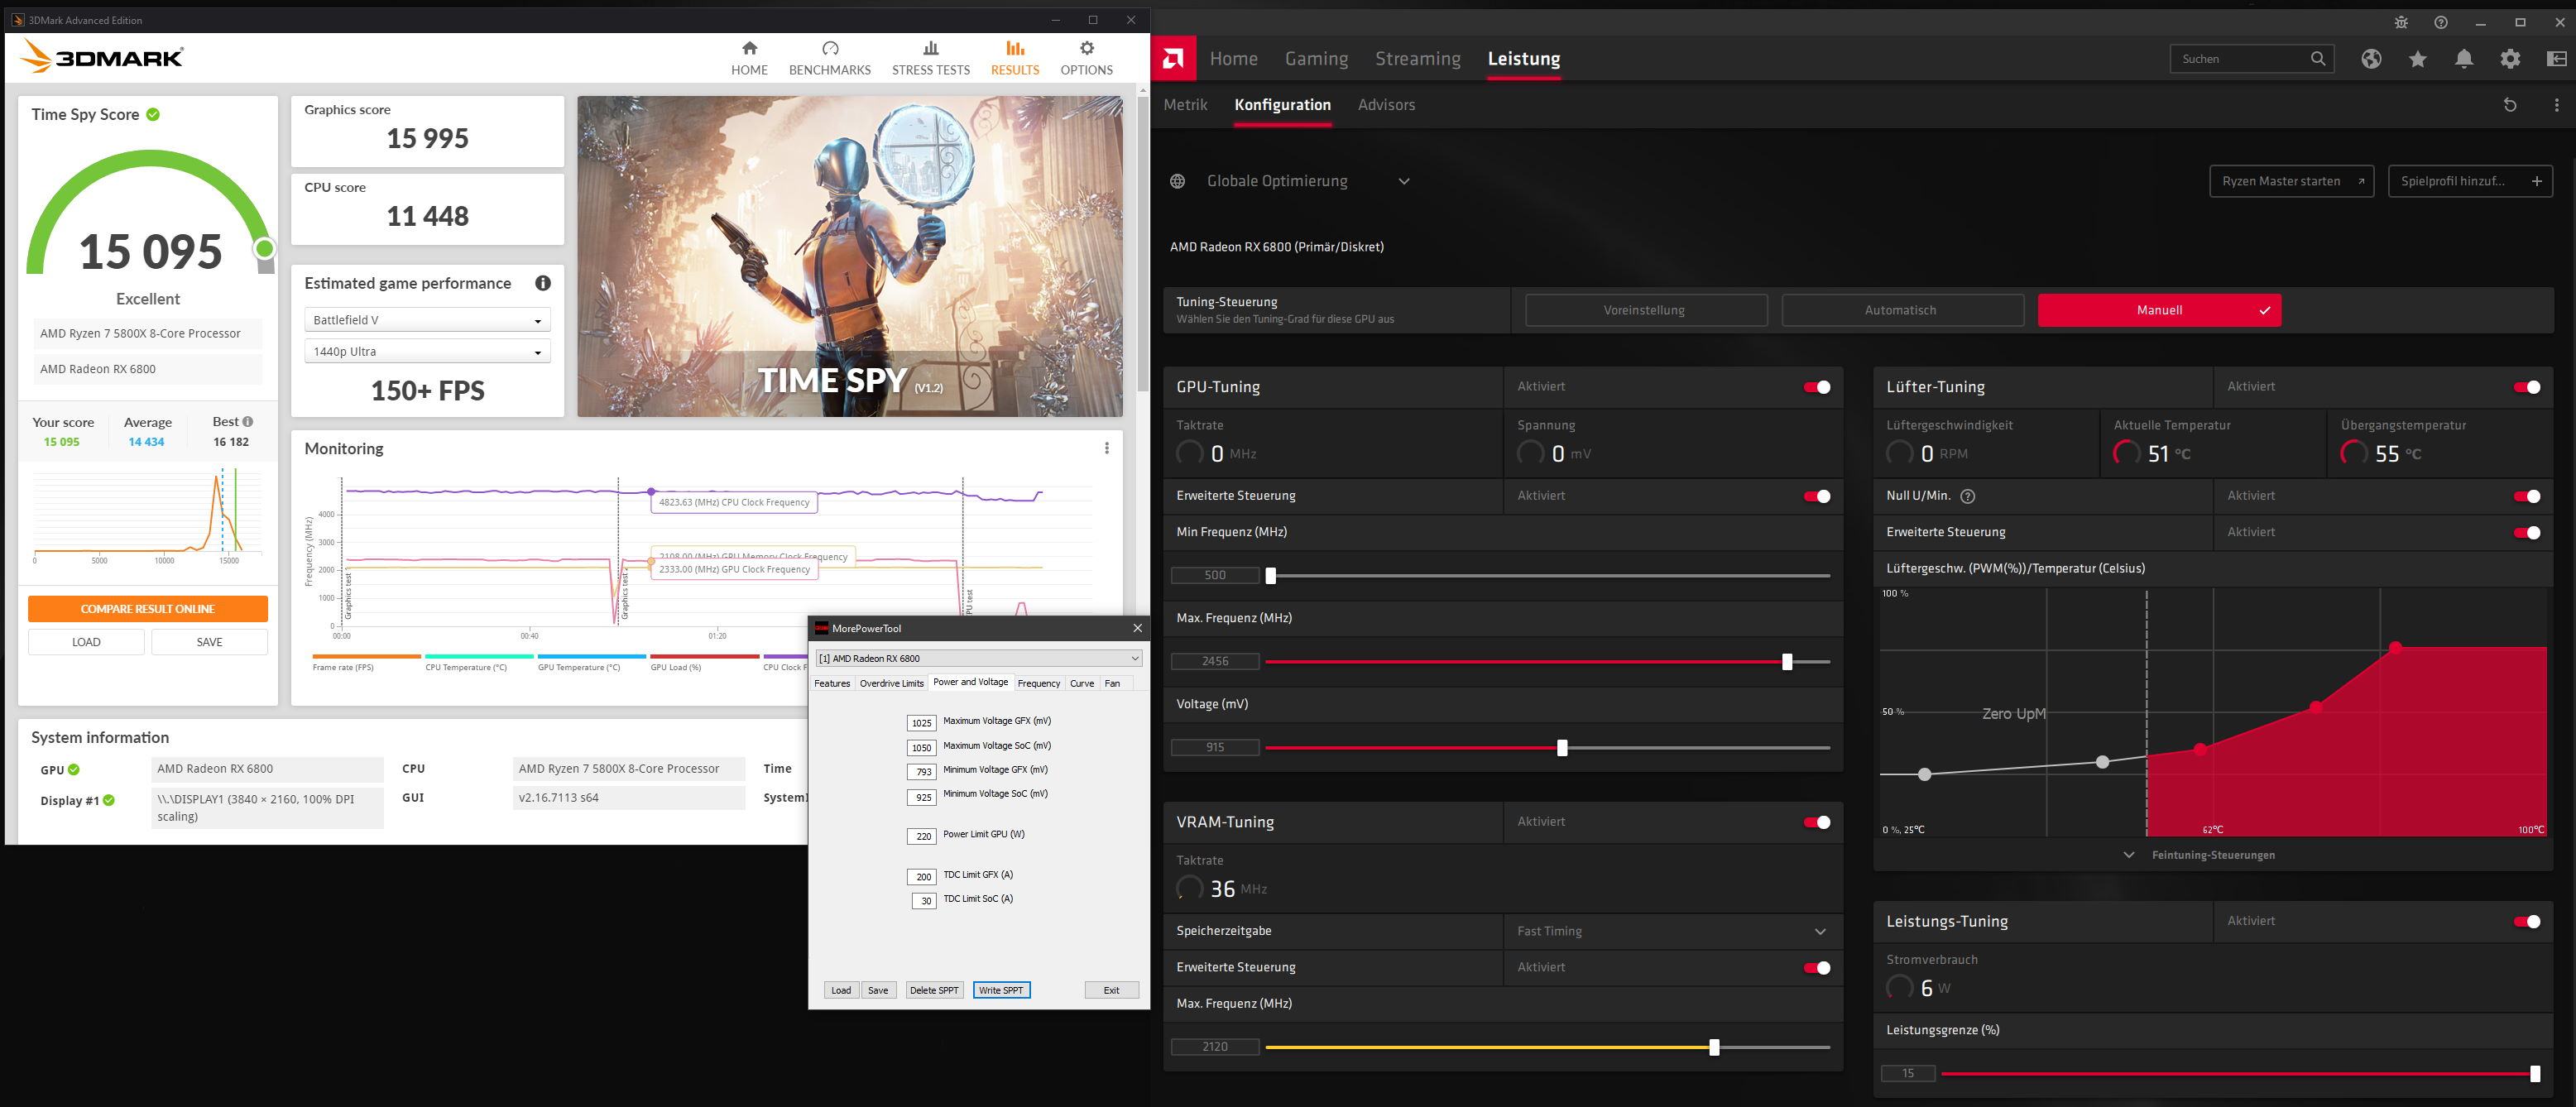This screenshot has width=2576, height=1107.
Task: Toggle Lüfter Erweiterte Steuerung switch
Action: [2526, 532]
